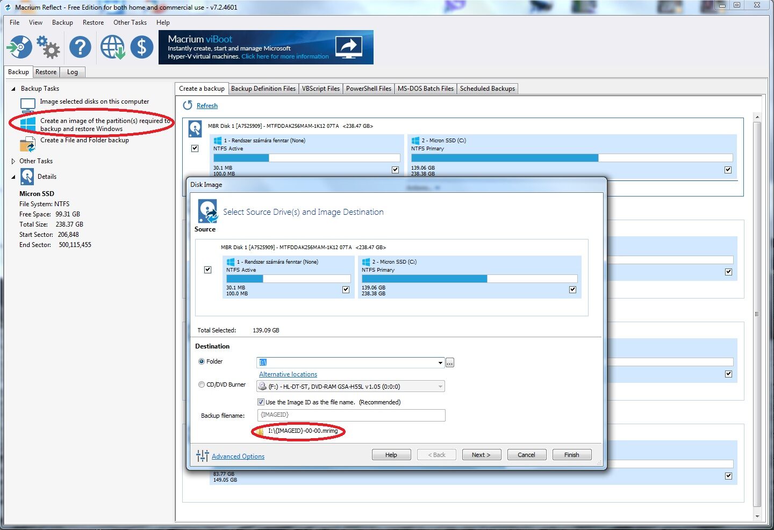Viewport: 774px width, 530px height.
Task: Switch to the Log tab
Action: pyautogui.click(x=73, y=72)
